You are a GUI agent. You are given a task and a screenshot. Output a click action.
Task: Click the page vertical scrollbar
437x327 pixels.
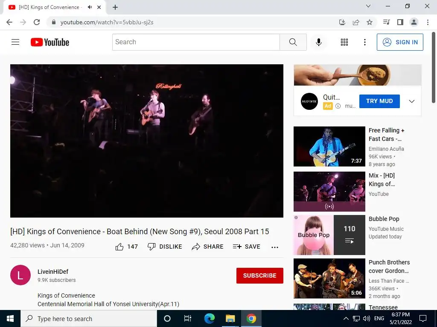tap(434, 68)
